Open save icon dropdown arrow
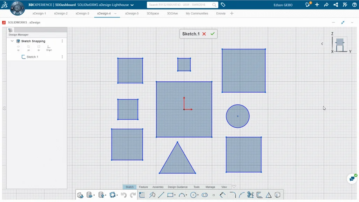Viewport: 359px width, 202px height. pyautogui.click(x=94, y=195)
